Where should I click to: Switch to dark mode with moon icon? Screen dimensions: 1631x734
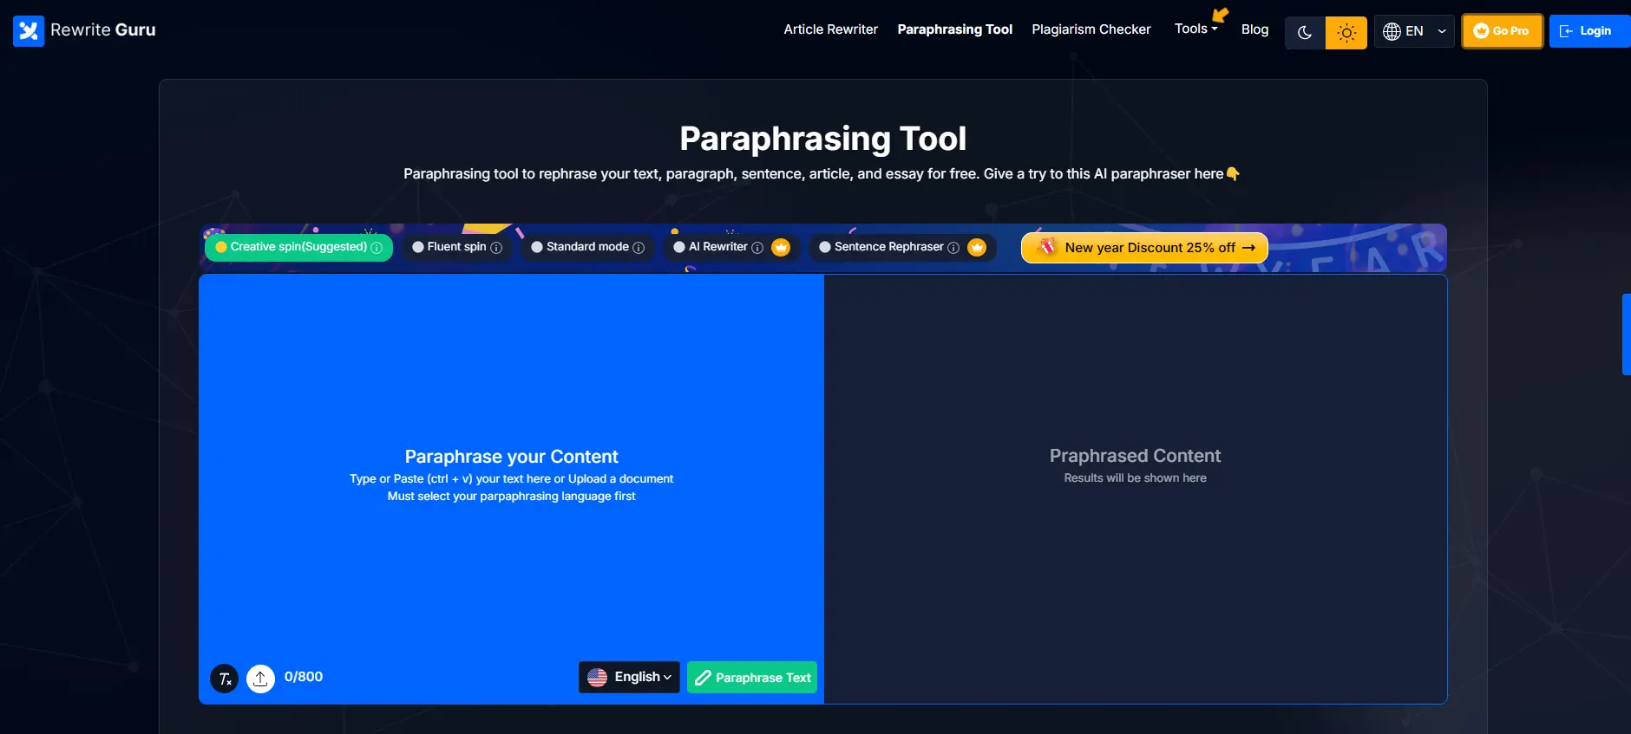(1305, 33)
